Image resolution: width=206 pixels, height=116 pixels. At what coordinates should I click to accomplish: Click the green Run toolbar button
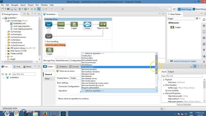(25, 9)
